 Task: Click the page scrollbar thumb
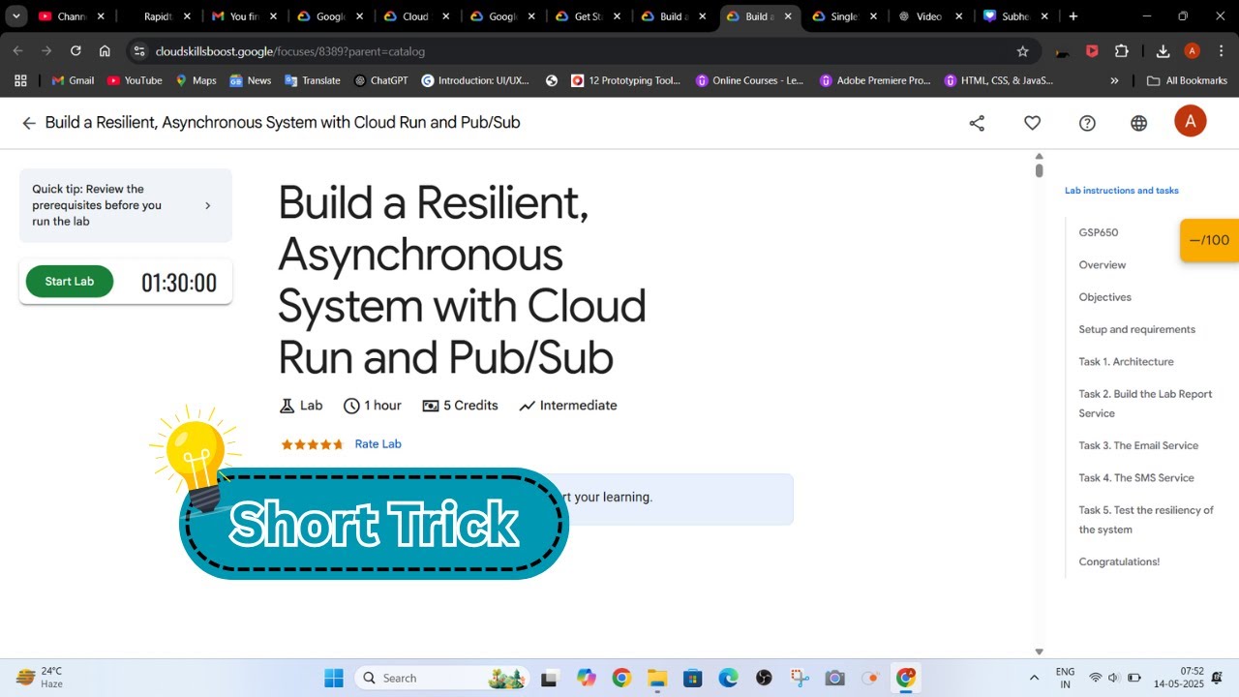point(1039,170)
